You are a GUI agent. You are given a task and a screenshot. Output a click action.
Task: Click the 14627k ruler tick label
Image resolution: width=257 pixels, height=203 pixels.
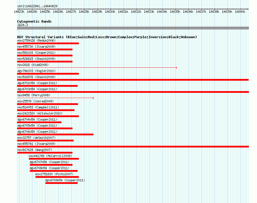click(x=71, y=12)
